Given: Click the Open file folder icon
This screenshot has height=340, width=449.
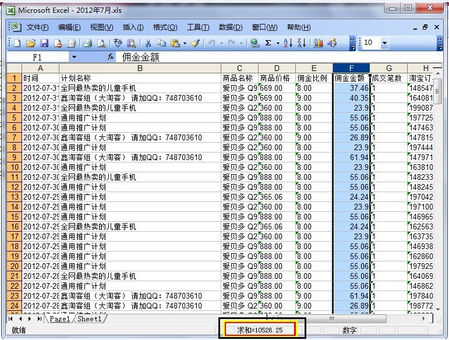Looking at the screenshot, I should [31, 43].
